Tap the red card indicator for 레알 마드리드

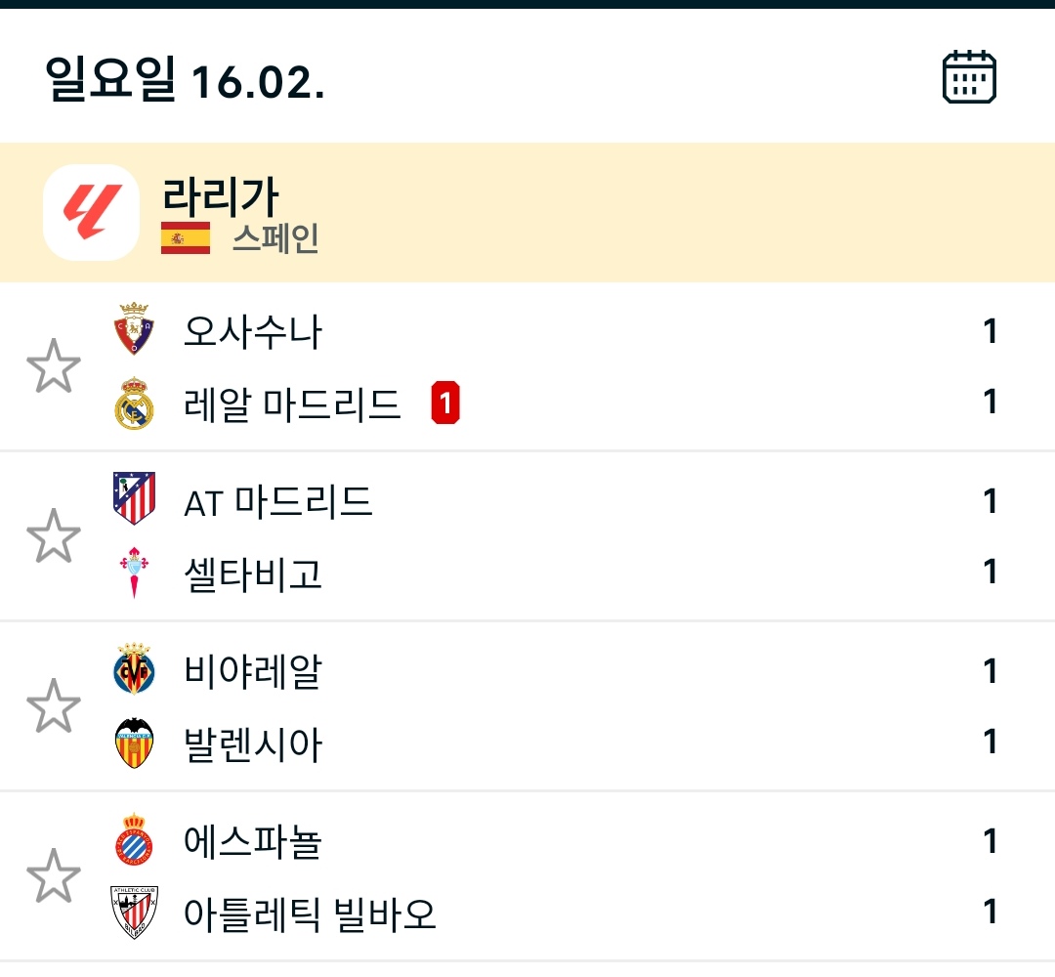[445, 403]
